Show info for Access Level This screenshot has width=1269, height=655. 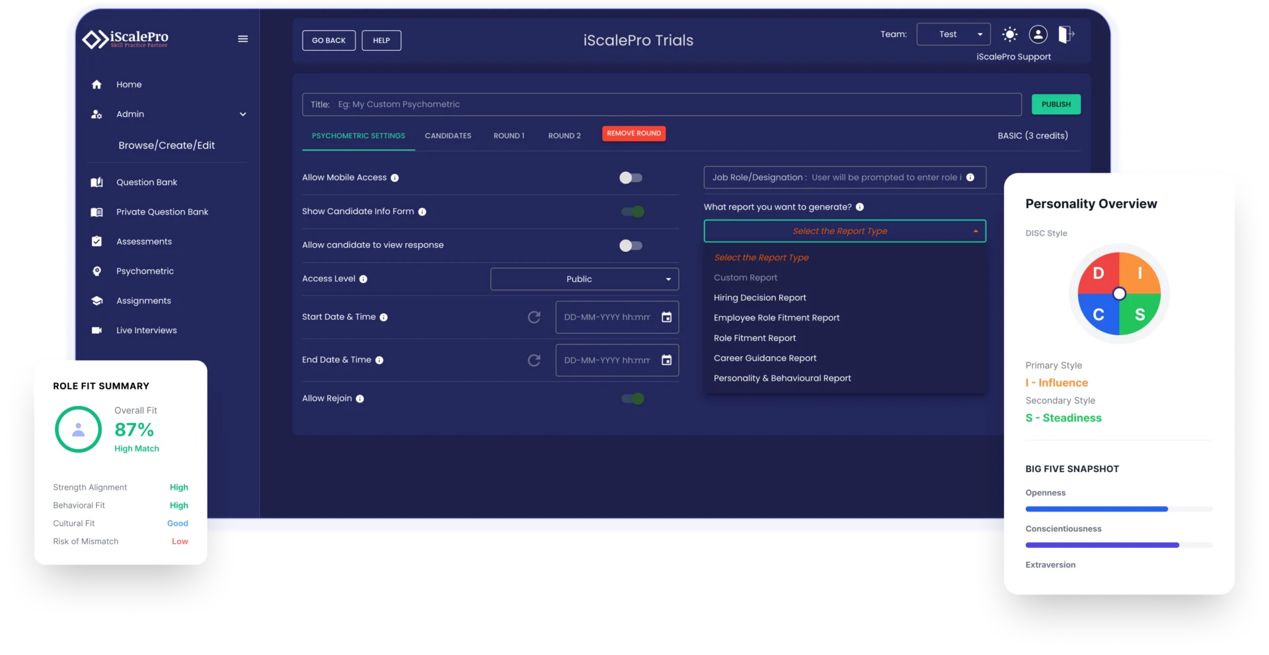[364, 279]
